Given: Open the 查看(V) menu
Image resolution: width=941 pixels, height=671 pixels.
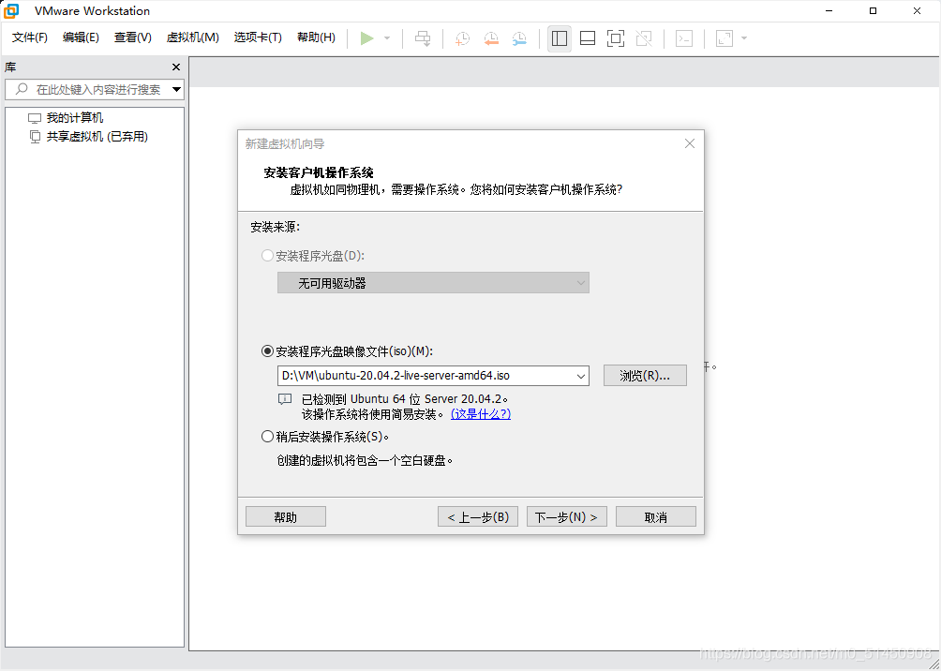Looking at the screenshot, I should (133, 37).
